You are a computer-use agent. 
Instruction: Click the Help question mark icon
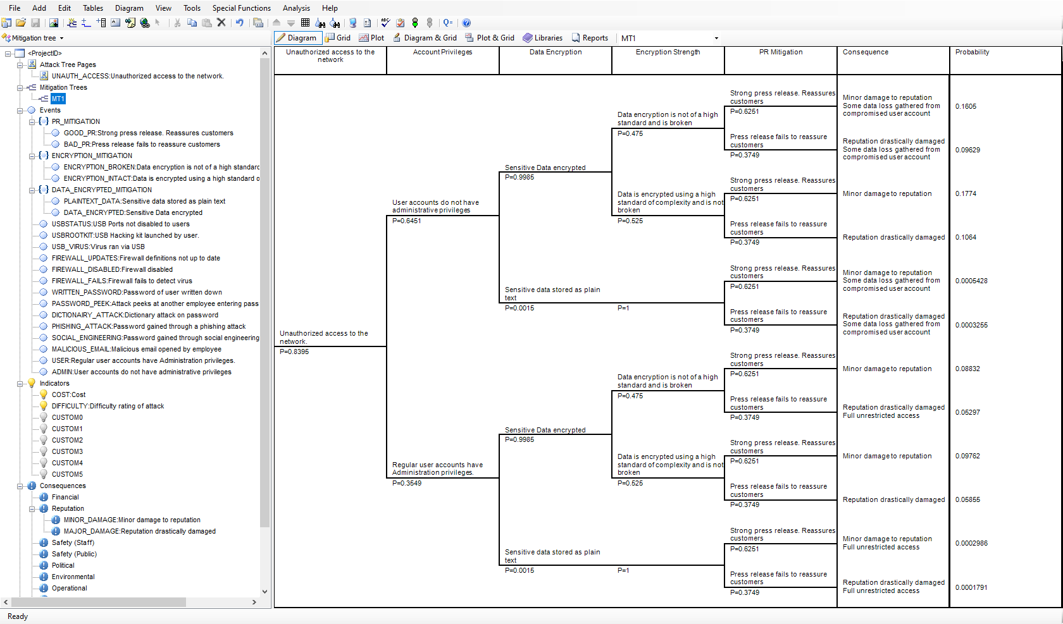466,23
